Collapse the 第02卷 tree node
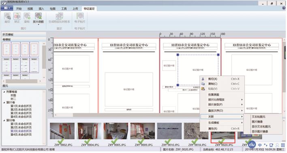 pos(4,121)
